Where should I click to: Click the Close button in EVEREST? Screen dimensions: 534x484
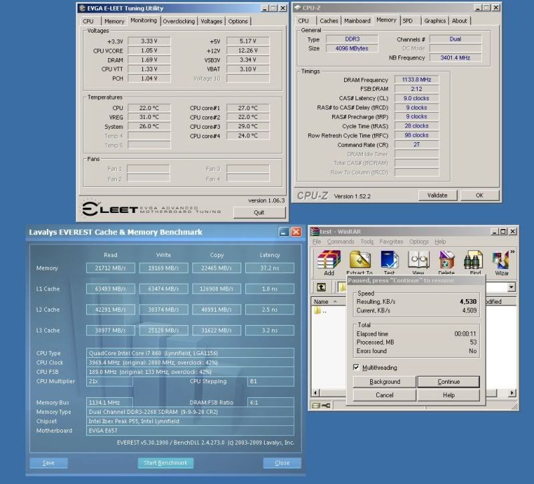coord(282,463)
